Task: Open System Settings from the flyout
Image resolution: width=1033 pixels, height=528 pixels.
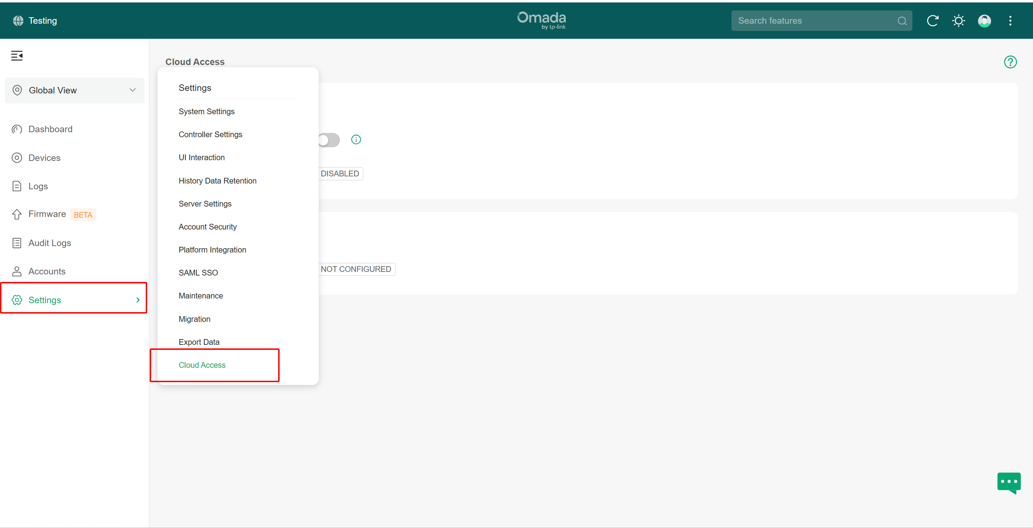Action: tap(206, 112)
